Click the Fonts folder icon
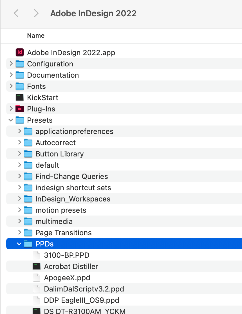Image resolution: width=242 pixels, height=314 pixels. coord(20,86)
